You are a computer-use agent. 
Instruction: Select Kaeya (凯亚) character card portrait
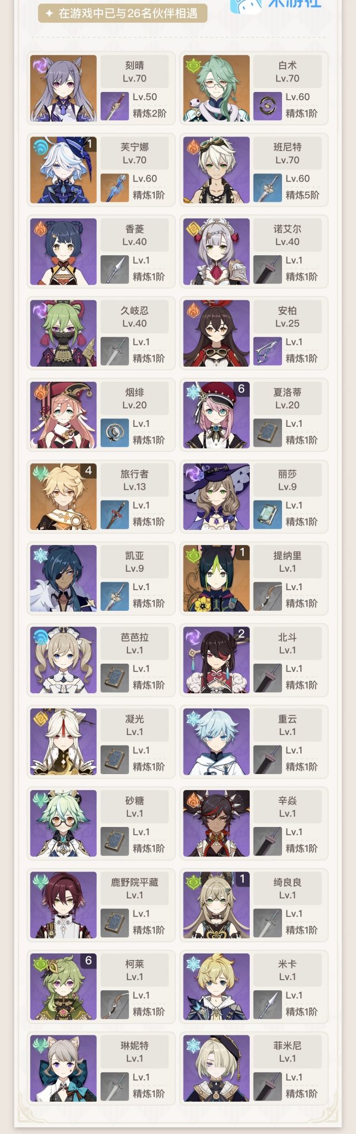[63, 578]
